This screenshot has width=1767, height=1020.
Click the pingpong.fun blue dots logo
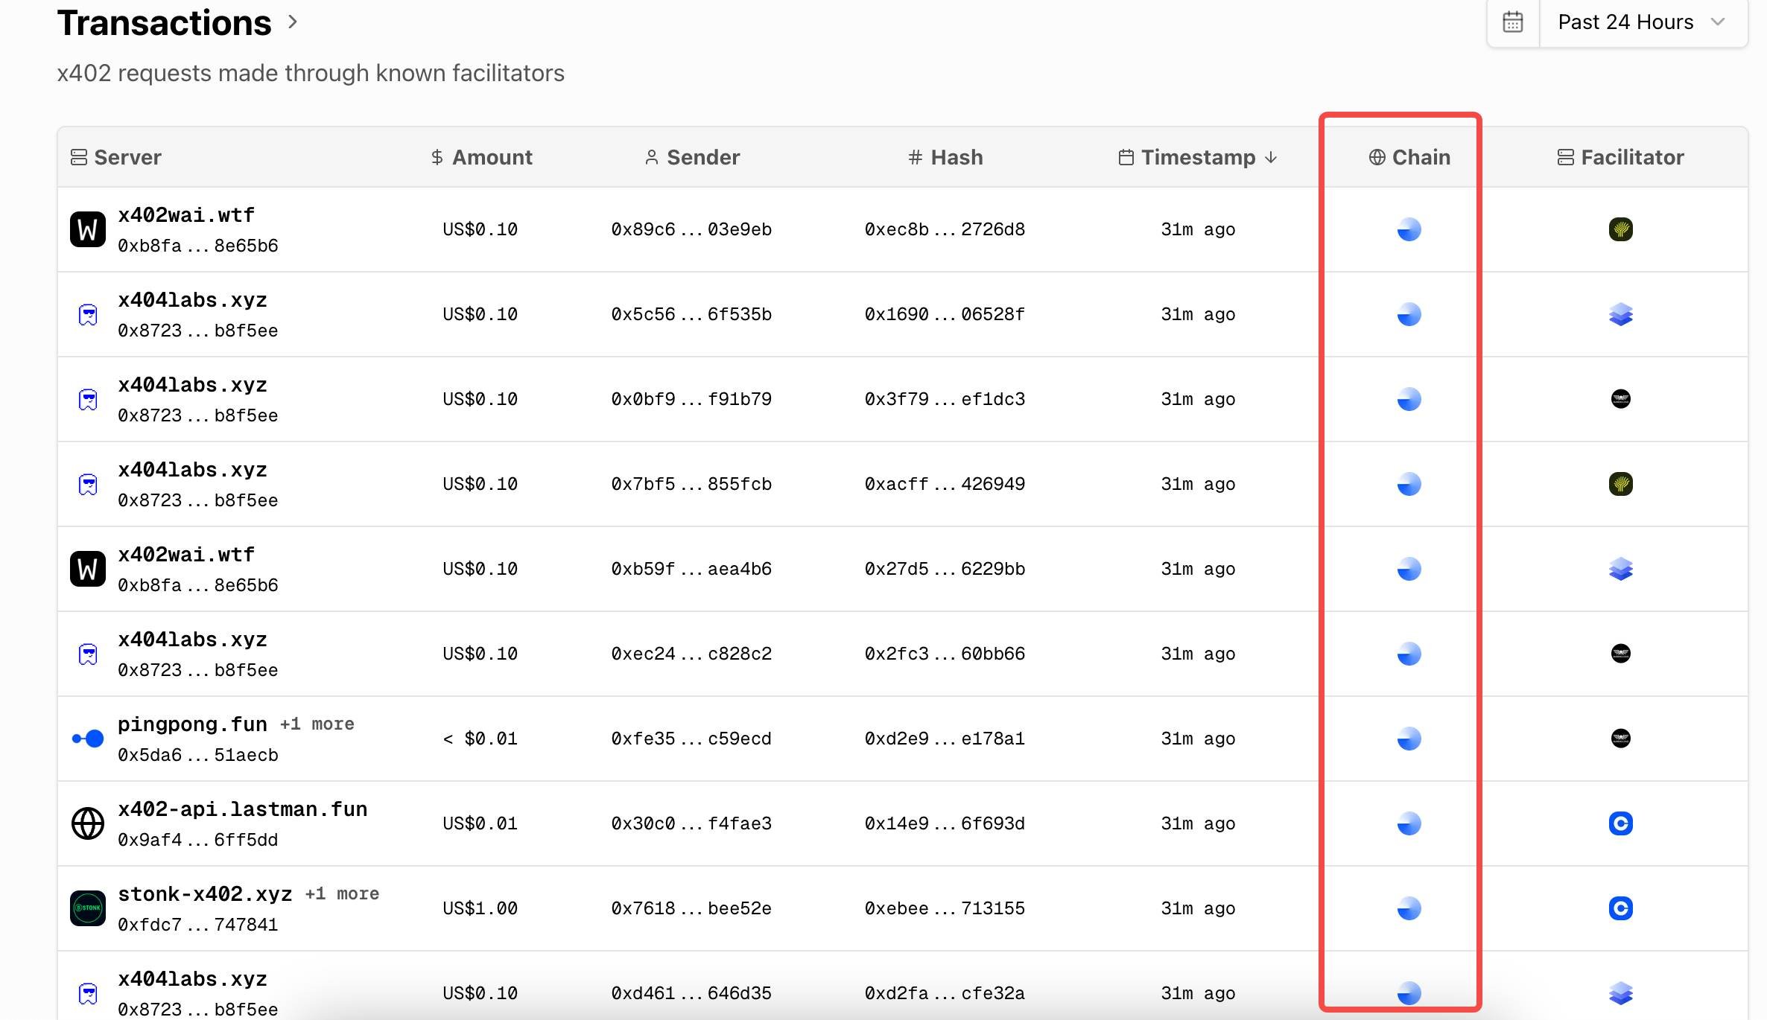tap(88, 739)
